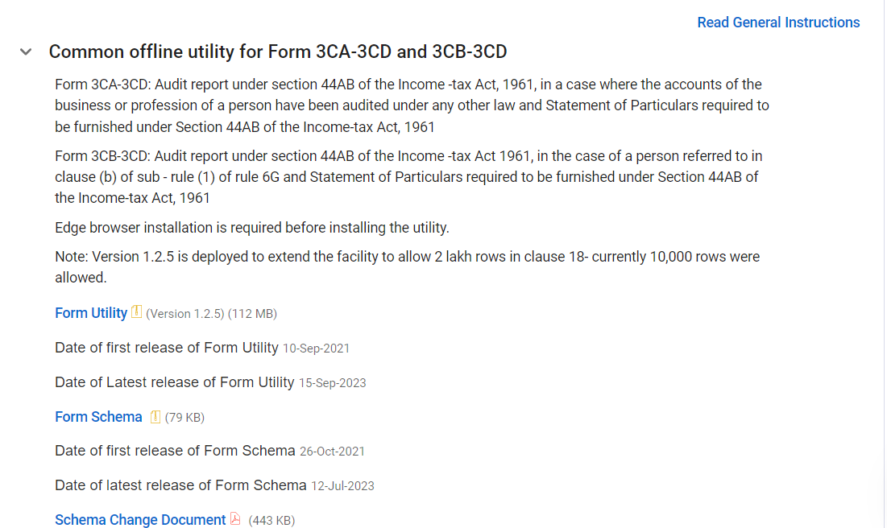
Task: Open the Read General Instructions link
Action: click(x=778, y=23)
